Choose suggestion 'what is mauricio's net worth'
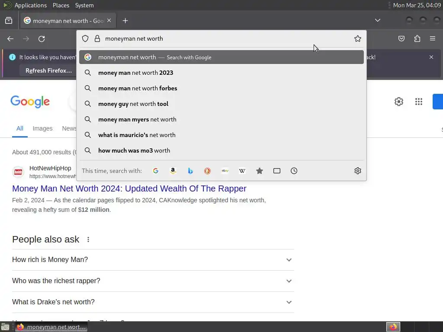This screenshot has width=443, height=332. click(x=221, y=135)
